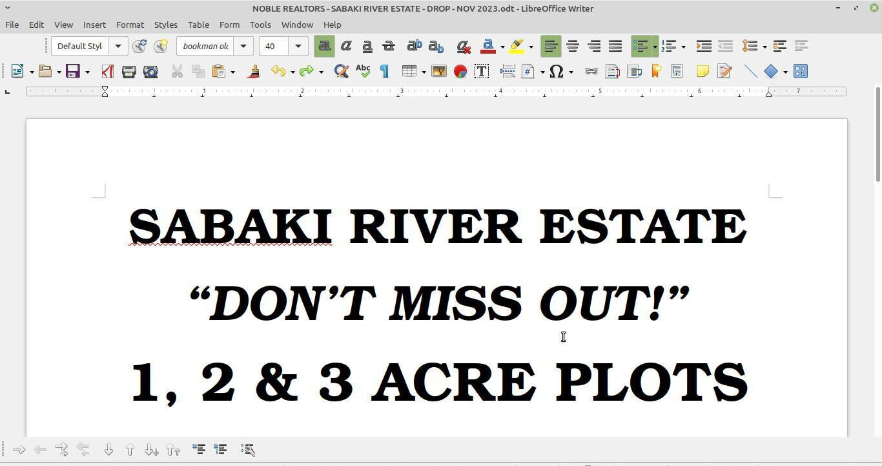
Task: Toggle Bold formatting
Action: pyautogui.click(x=324, y=46)
